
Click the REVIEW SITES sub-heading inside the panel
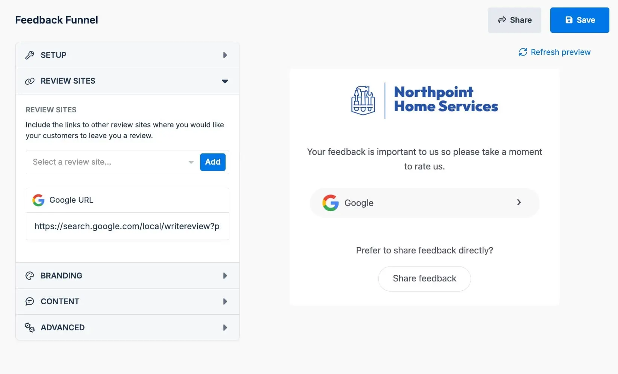(x=51, y=110)
